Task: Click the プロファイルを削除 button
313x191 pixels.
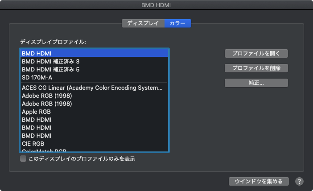Action: tap(256, 68)
